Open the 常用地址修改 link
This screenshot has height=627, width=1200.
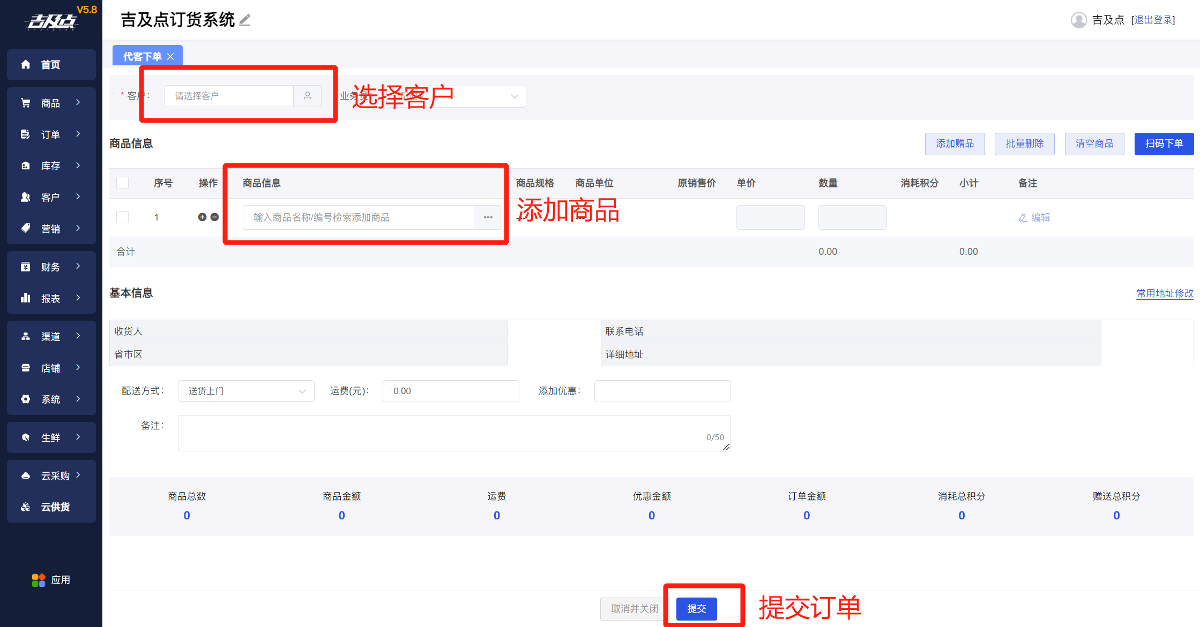click(x=1165, y=293)
